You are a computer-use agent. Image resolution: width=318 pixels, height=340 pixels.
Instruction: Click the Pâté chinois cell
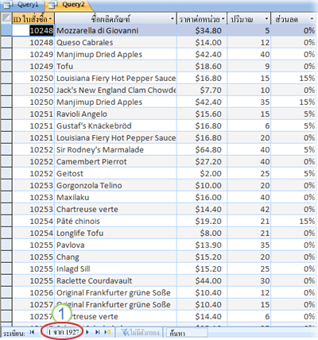point(115,221)
